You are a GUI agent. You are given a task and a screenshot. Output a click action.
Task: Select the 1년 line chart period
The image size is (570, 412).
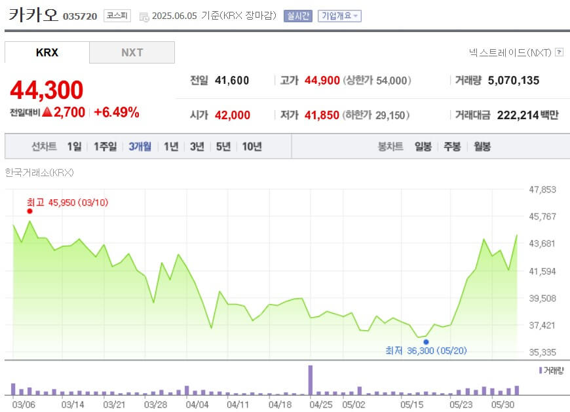(x=171, y=147)
